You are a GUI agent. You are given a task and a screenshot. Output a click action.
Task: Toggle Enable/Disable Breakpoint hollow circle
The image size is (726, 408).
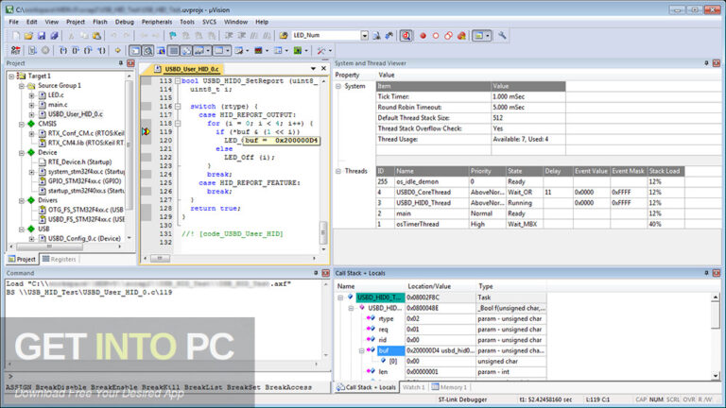tap(436, 36)
